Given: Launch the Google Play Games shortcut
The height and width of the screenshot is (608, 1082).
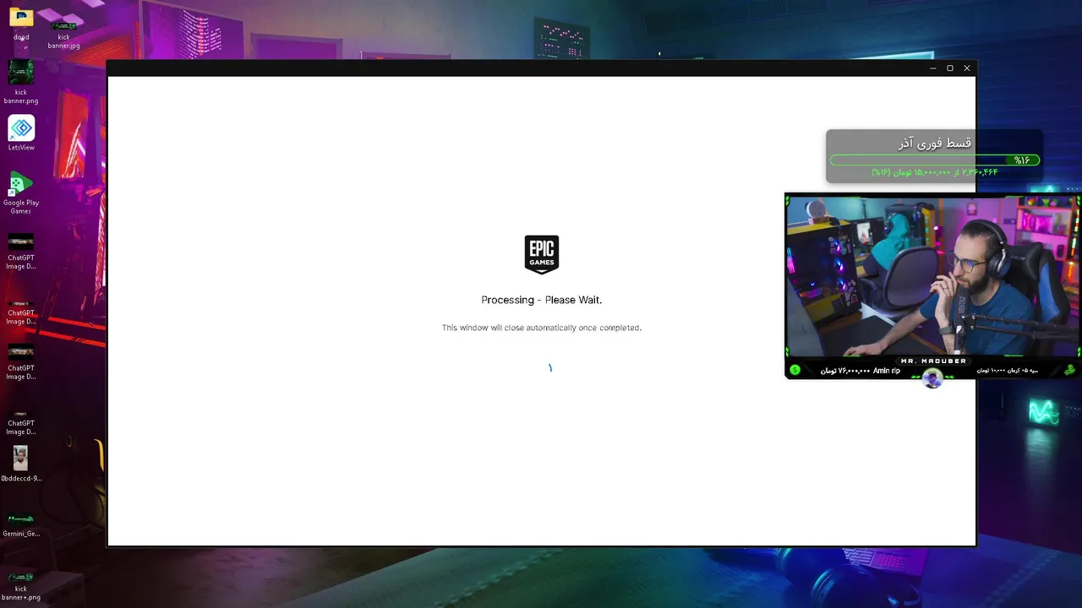Looking at the screenshot, I should point(21,193).
